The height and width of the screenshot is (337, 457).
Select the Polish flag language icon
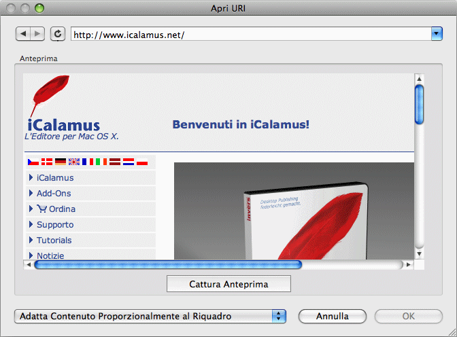coord(142,162)
